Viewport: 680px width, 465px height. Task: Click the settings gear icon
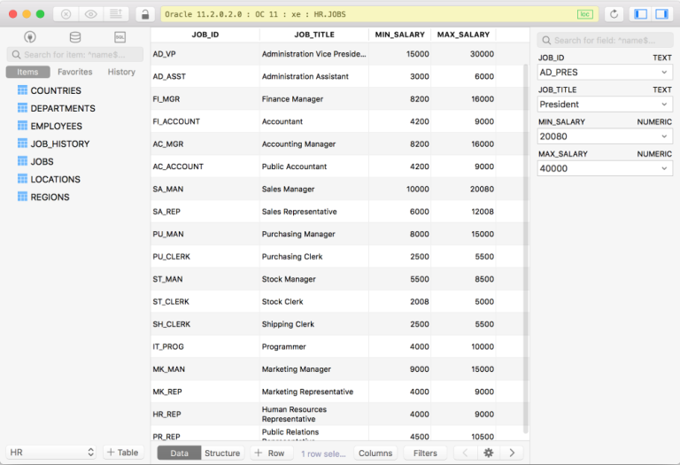point(489,453)
